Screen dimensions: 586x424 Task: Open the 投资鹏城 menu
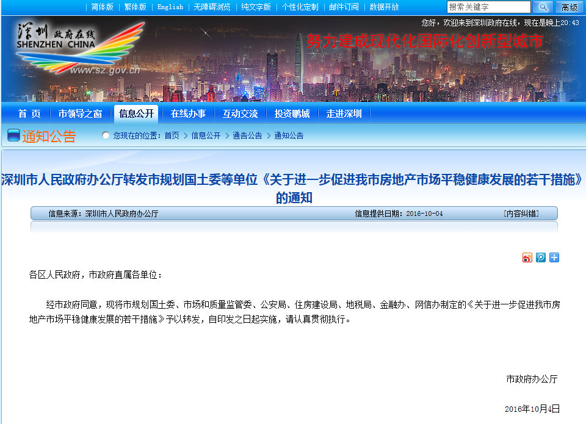pyautogui.click(x=291, y=113)
